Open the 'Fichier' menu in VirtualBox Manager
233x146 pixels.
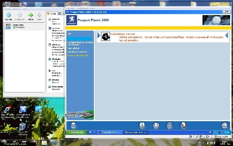pyautogui.click(x=7, y=9)
